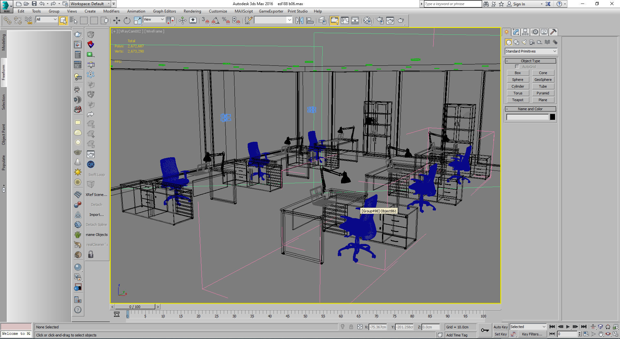Switch to the Hierarchy command panel tab
This screenshot has height=339, width=620.
click(x=525, y=32)
